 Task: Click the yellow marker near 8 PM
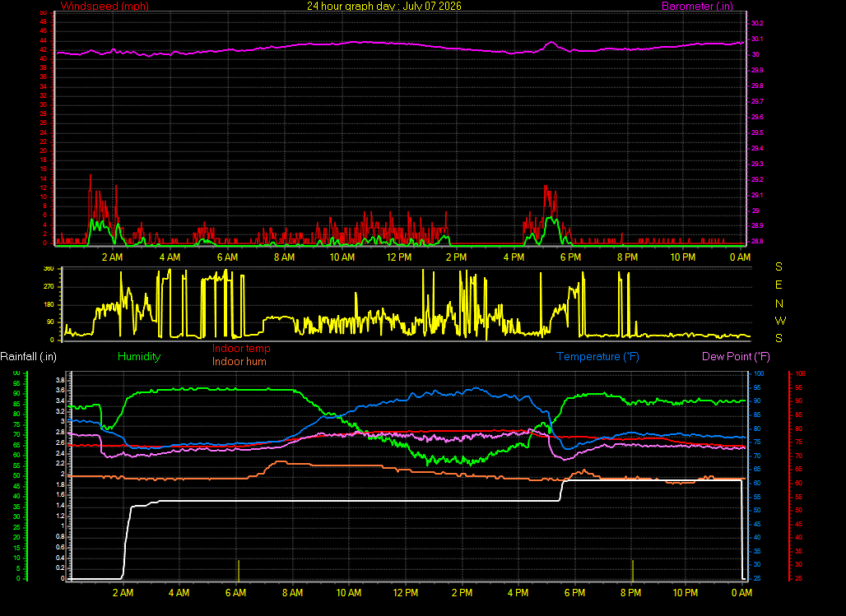click(633, 571)
